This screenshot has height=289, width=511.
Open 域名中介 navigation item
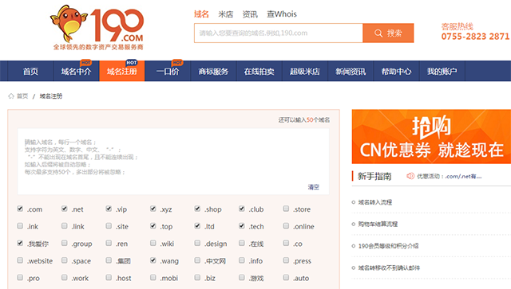point(77,71)
